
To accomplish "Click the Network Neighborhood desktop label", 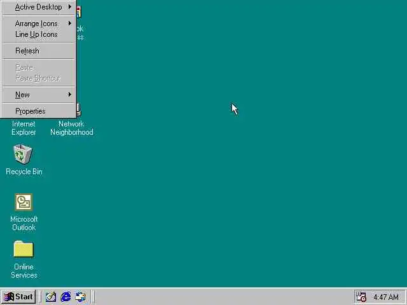I will (72, 128).
